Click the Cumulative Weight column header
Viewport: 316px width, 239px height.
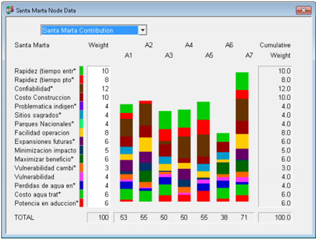pyautogui.click(x=275, y=50)
